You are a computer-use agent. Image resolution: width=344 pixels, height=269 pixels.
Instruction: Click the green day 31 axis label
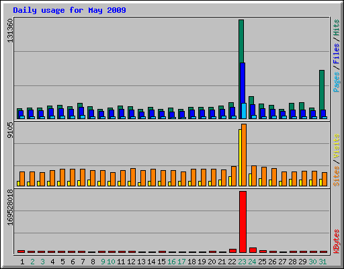[322, 262]
